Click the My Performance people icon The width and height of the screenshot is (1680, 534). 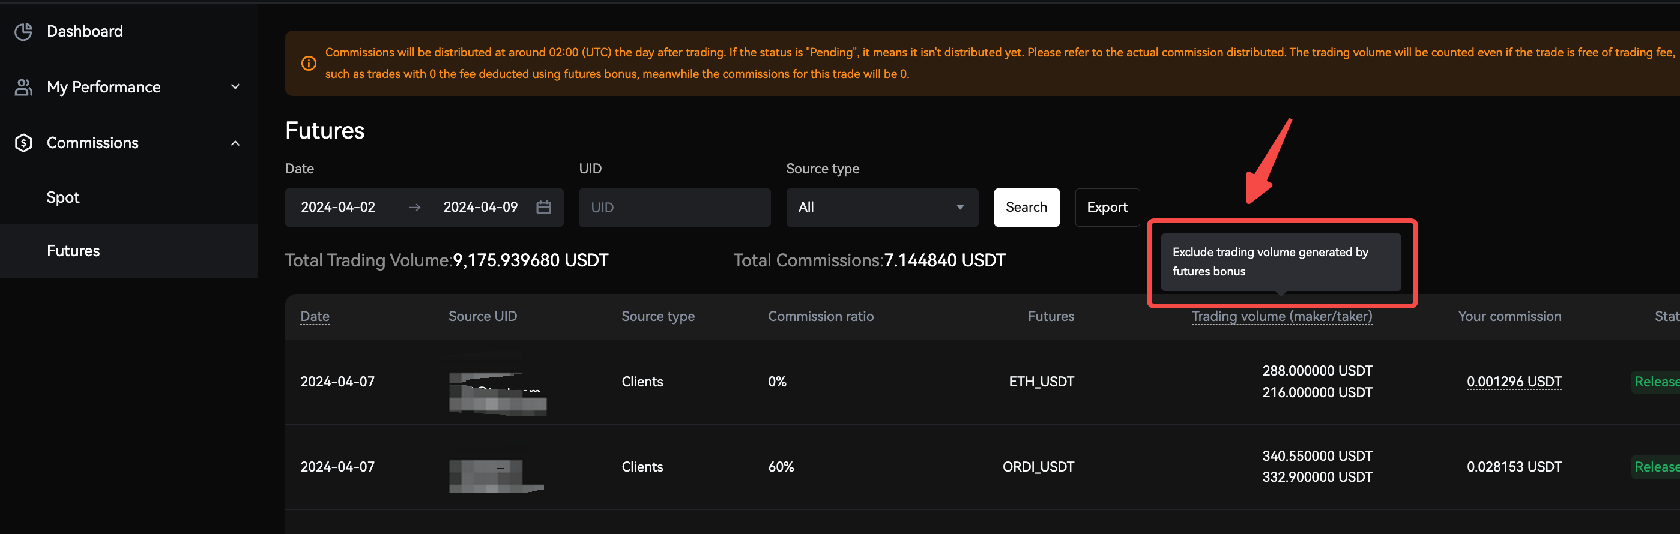pyautogui.click(x=23, y=88)
